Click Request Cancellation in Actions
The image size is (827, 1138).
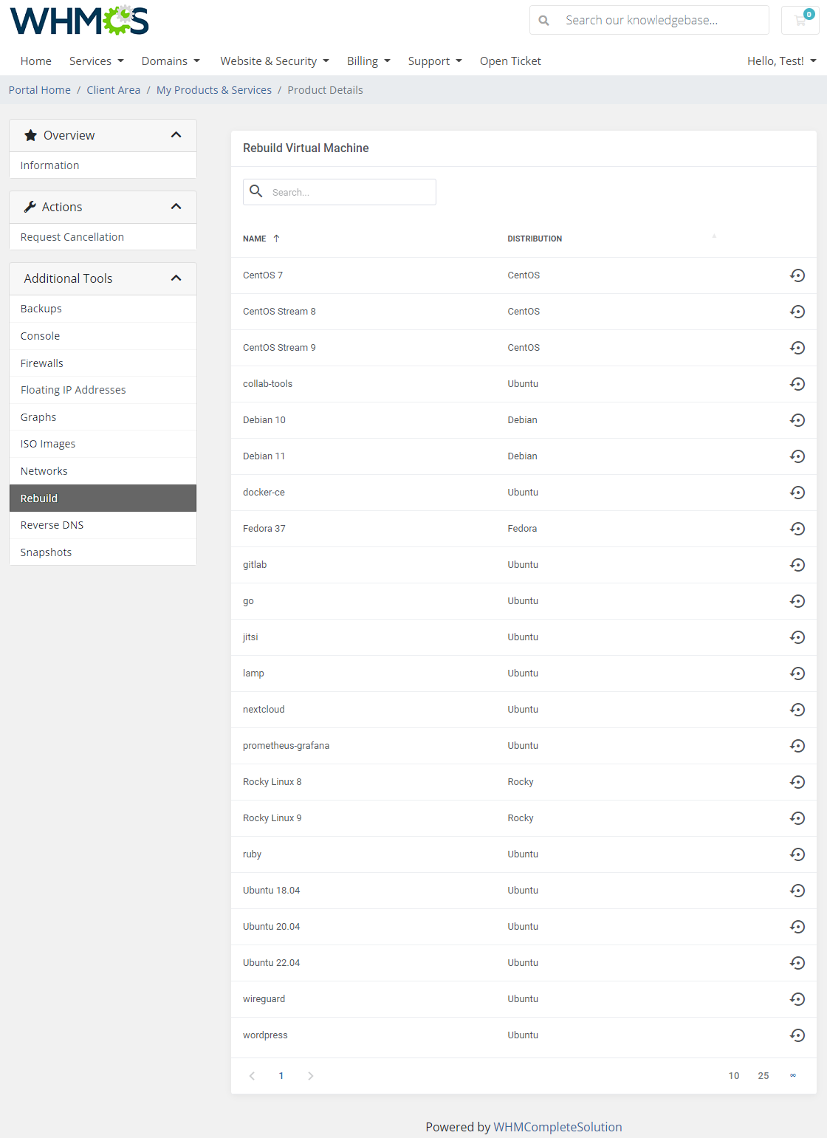pos(103,237)
